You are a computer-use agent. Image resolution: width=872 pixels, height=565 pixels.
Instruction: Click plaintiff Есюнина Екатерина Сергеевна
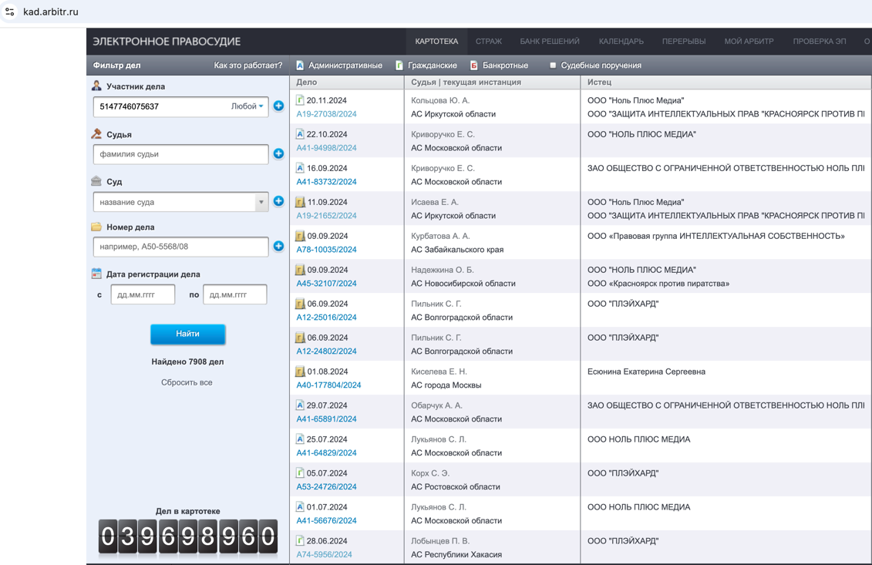(x=646, y=372)
